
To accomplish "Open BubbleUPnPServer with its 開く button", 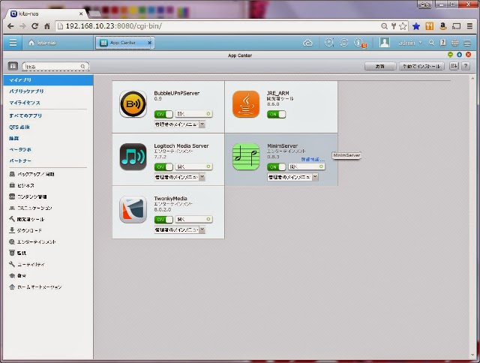I will pos(193,114).
